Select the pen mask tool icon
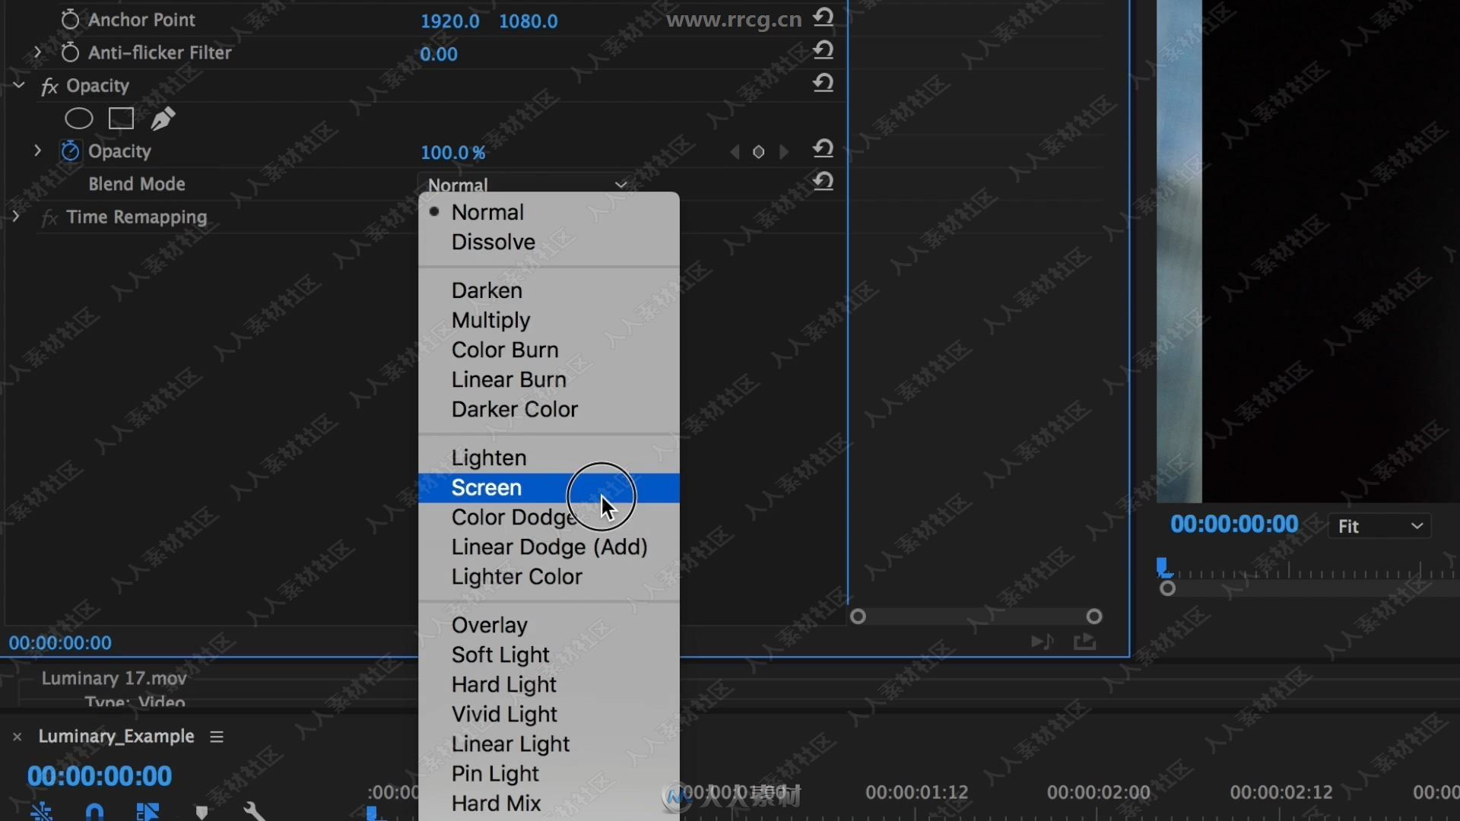Image resolution: width=1460 pixels, height=821 pixels. pyautogui.click(x=163, y=119)
